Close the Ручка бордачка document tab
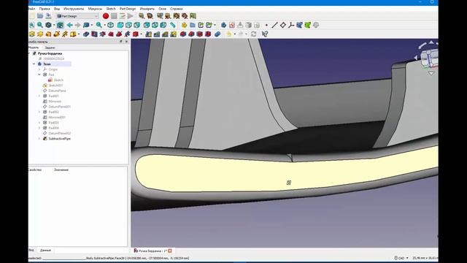This screenshot has width=467, height=263. pyautogui.click(x=170, y=251)
